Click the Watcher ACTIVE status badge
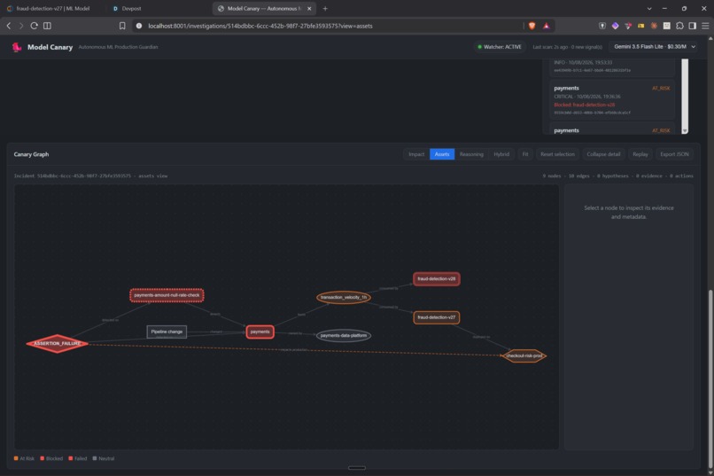The image size is (714, 476). (499, 46)
